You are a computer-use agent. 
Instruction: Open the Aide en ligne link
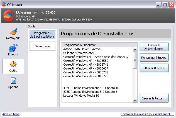coord(11,114)
